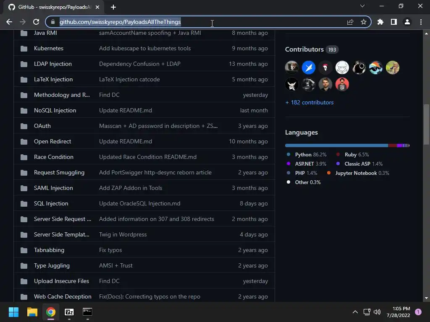
Task: Open the white hat figure contributor avatar
Action: point(342,68)
